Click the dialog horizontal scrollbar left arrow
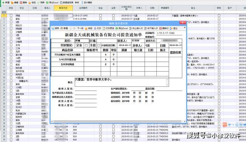This screenshot has width=246, height=142. (52, 121)
